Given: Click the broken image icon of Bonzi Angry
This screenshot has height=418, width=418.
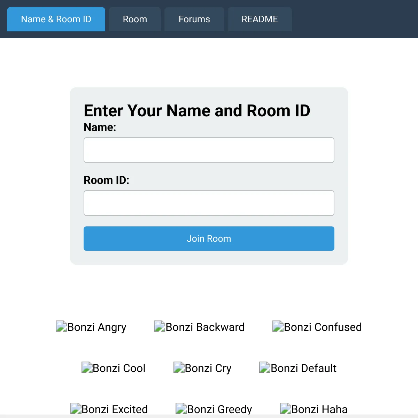Looking at the screenshot, I should click(61, 326).
